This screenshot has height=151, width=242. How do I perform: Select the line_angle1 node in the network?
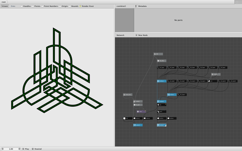point(162,68)
